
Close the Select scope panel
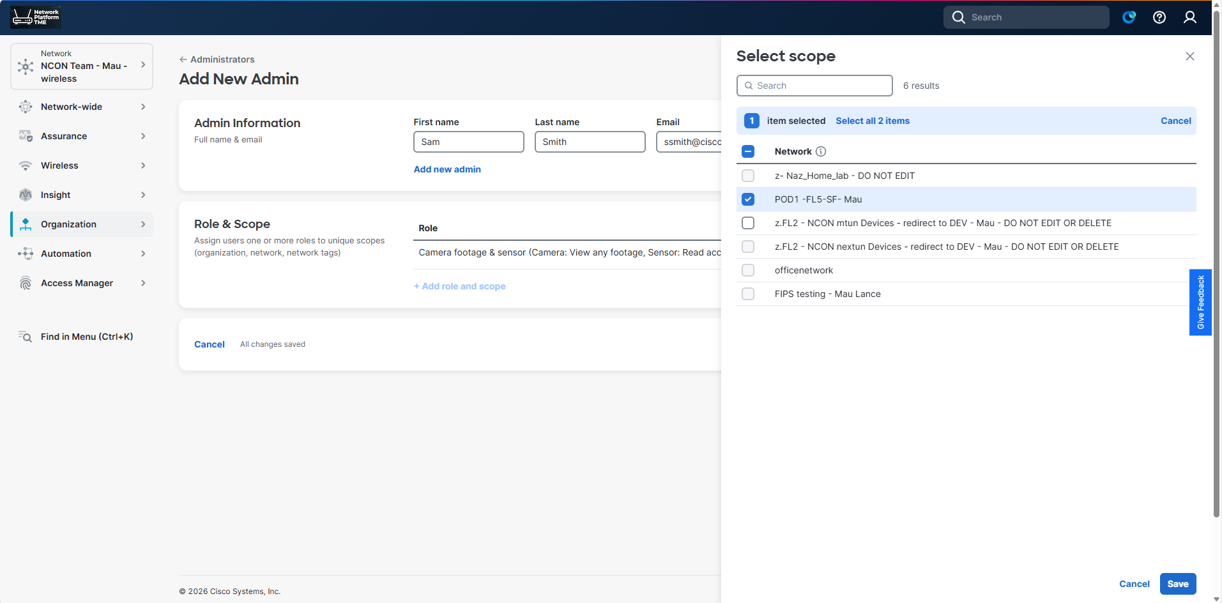[x=1189, y=56]
